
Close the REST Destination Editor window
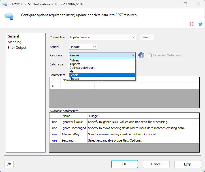pos(198,4)
